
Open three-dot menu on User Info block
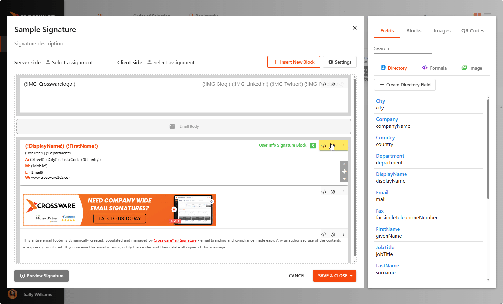[343, 146]
